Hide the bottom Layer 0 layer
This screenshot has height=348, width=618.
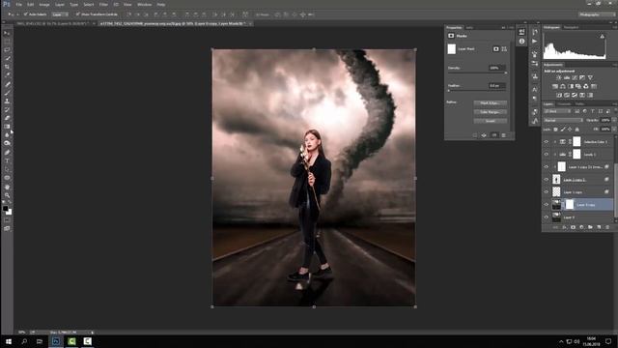click(547, 217)
